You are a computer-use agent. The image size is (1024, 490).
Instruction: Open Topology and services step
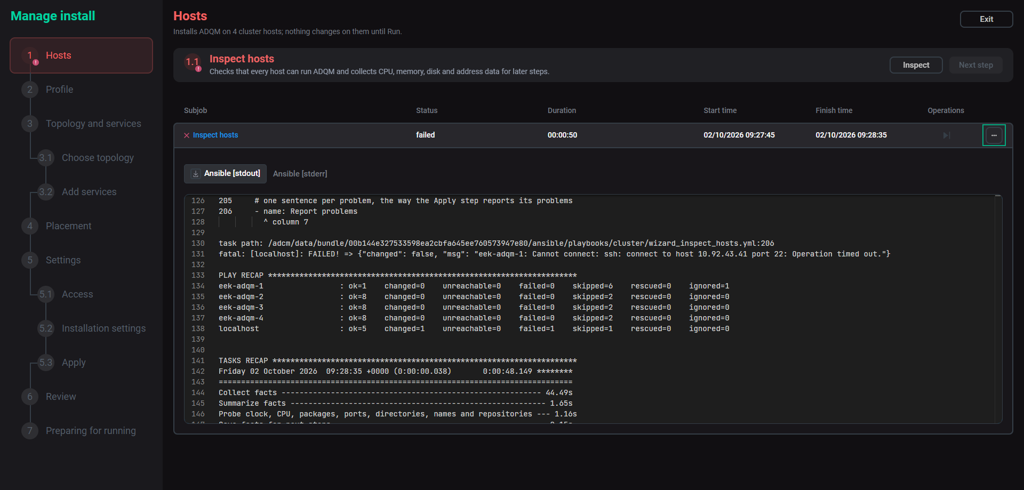pyautogui.click(x=93, y=124)
